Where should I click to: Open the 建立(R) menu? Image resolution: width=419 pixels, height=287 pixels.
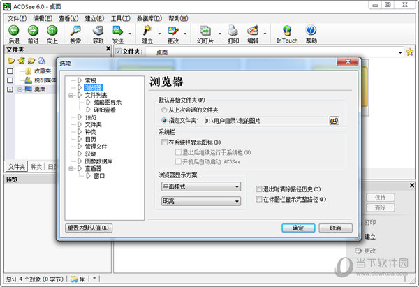coord(95,18)
